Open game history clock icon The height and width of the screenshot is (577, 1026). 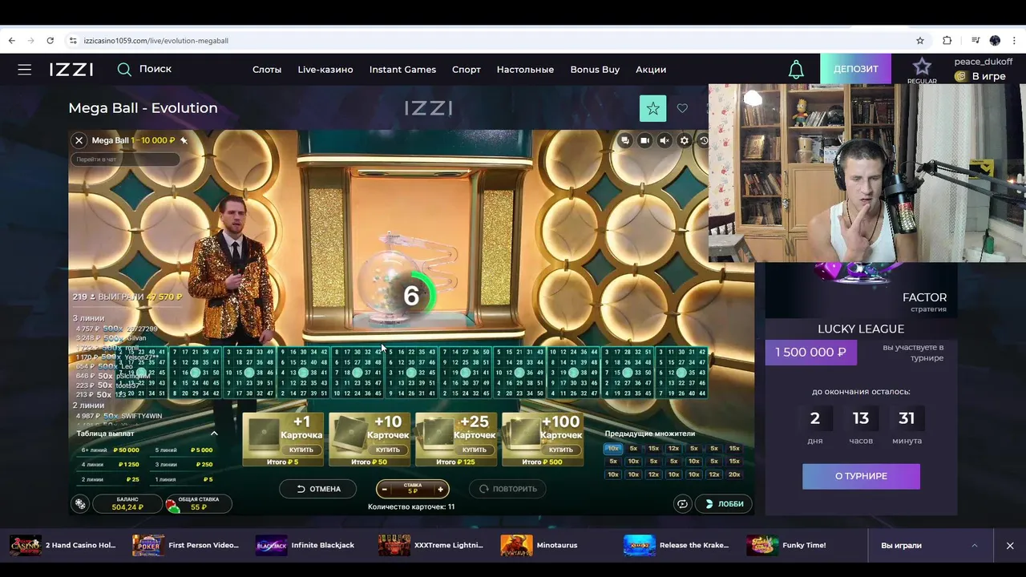[704, 140]
